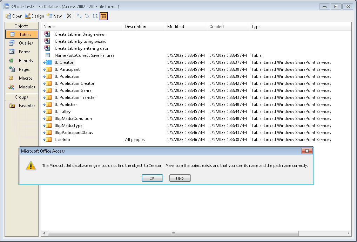Sort by the Modified column header
Viewport: 357px width, 242px height.
[x=186, y=26]
